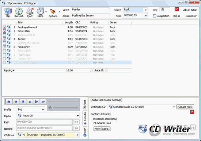Image resolution: width=201 pixels, height=141 pixels.
Task: Click the playback position seek slider
Action: pos(64,101)
